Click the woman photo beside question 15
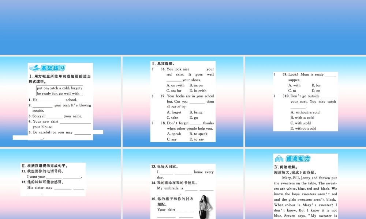Screen dimensions: 366x219 (205, 207)
